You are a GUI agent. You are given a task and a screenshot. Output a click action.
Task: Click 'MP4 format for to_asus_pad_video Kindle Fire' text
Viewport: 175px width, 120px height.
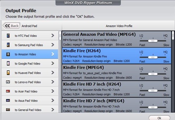coord(92,73)
